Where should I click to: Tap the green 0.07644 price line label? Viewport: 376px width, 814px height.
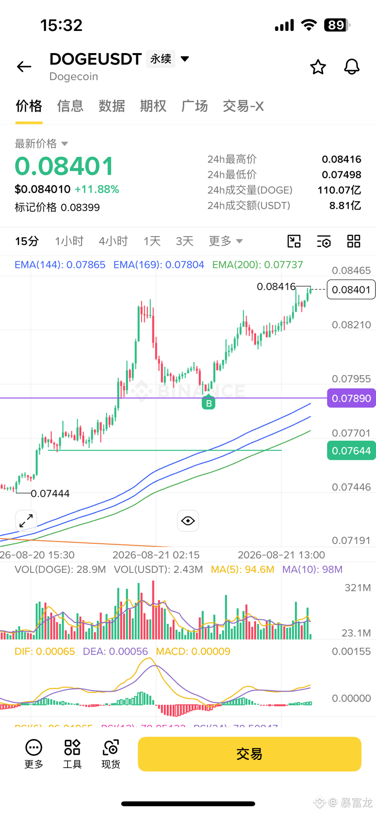(351, 451)
